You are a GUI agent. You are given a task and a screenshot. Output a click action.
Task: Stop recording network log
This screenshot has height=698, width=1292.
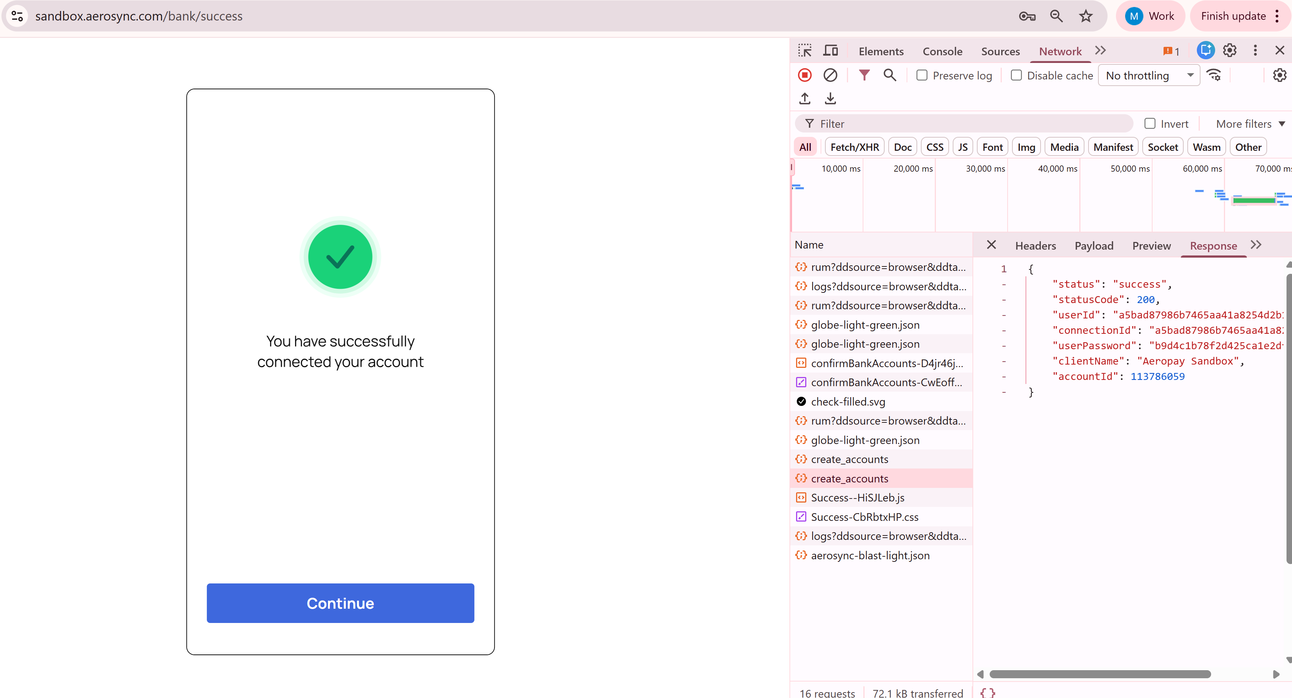tap(804, 75)
